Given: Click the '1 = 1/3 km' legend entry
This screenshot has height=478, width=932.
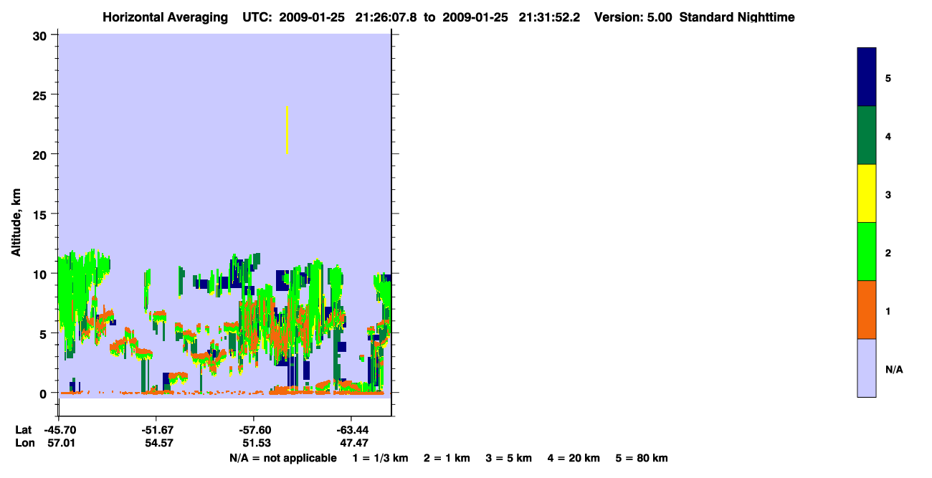Looking at the screenshot, I should tap(380, 458).
